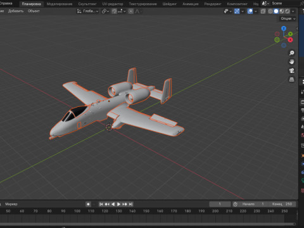The image size is (304, 228).
Task: Click the current frame field showing 1
Action: pos(220,204)
